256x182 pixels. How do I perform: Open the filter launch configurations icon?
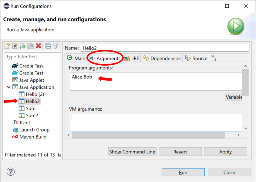click(x=56, y=46)
